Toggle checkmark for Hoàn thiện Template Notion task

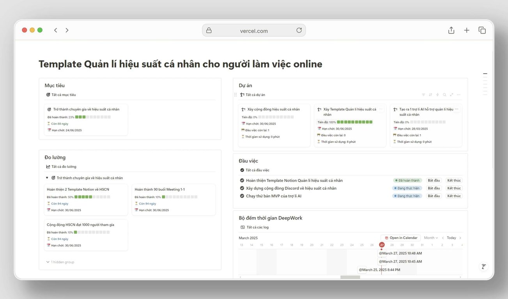coord(242,180)
